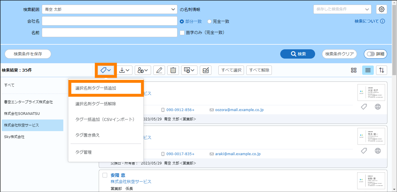Click the pencil edit icon in toolbar
This screenshot has height=192, width=397.
159,70
